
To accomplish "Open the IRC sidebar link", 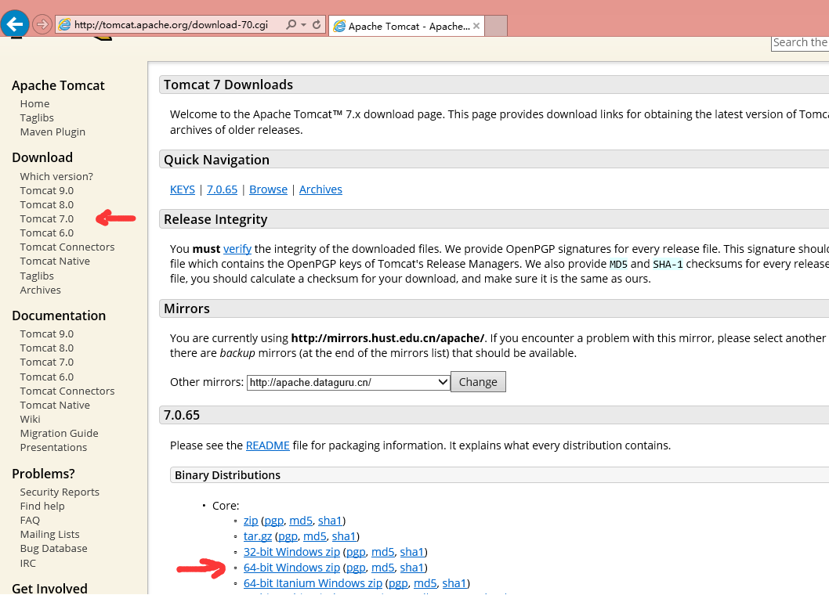I will pos(28,564).
